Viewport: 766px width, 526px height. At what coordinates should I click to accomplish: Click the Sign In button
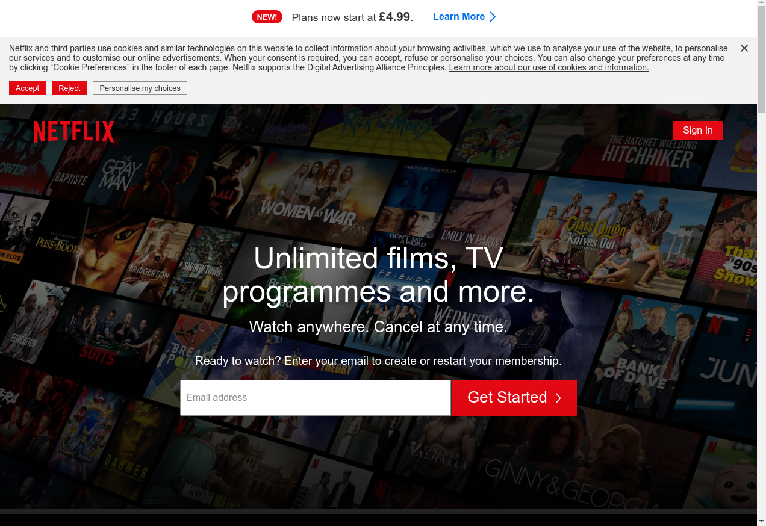pyautogui.click(x=698, y=131)
